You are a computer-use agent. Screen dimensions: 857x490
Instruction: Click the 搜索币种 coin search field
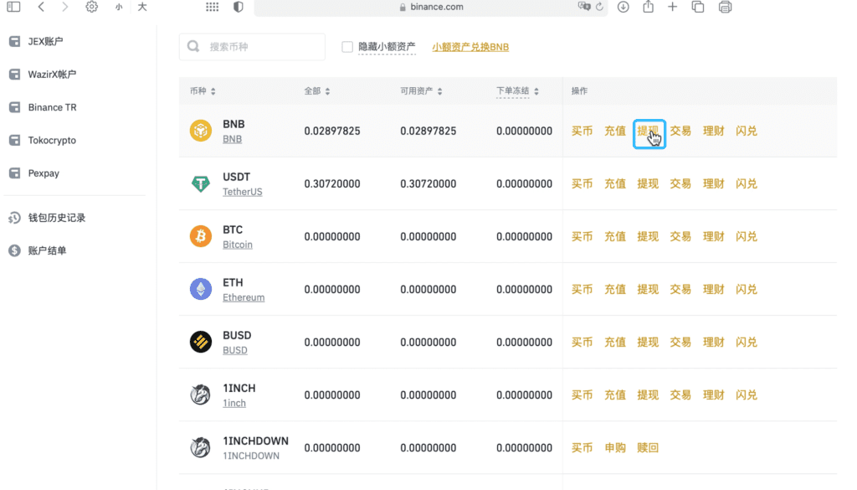click(253, 46)
